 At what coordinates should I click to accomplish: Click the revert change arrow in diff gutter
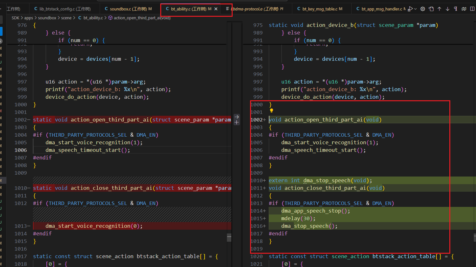pyautogui.click(x=237, y=117)
